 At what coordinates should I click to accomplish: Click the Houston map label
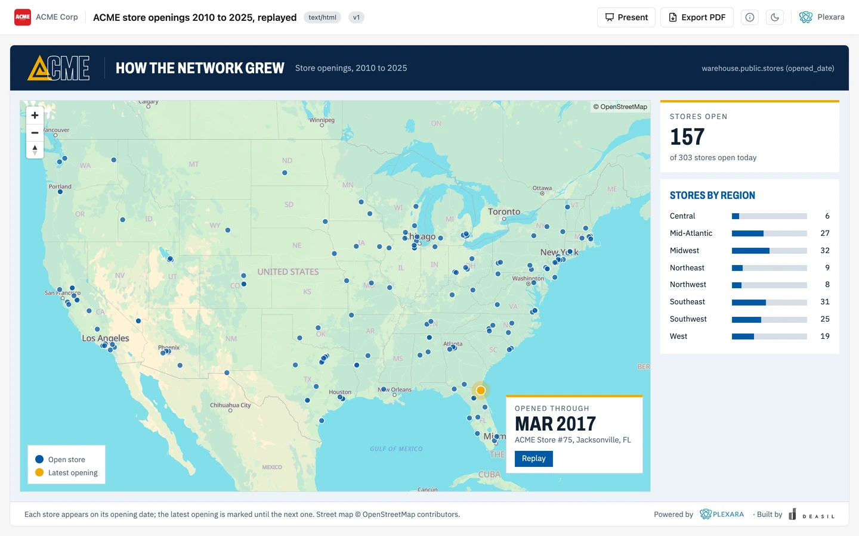click(340, 392)
